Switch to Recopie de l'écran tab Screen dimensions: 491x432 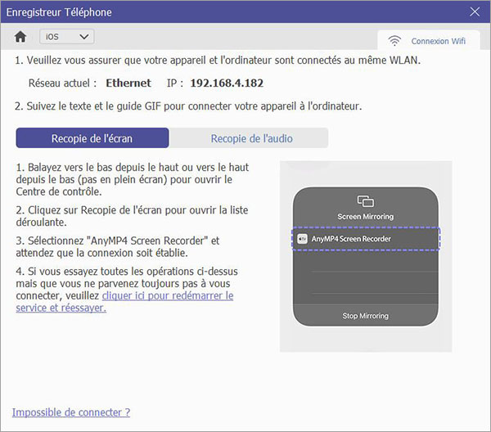pos(92,138)
